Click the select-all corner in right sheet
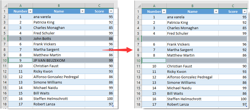Image resolution: width=250 pixels, height=110 pixels. (x=138, y=5)
